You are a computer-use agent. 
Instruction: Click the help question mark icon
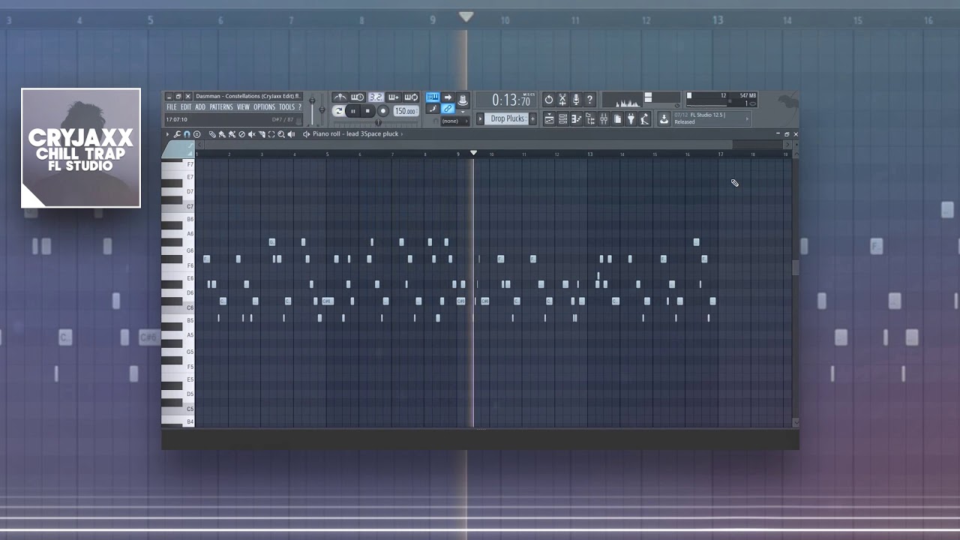coord(589,100)
